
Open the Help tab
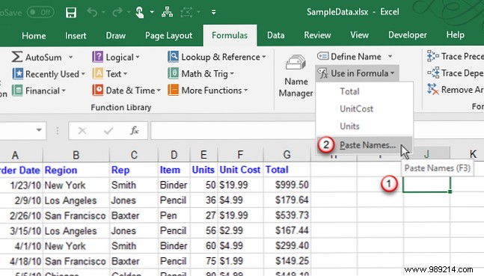pos(455,34)
